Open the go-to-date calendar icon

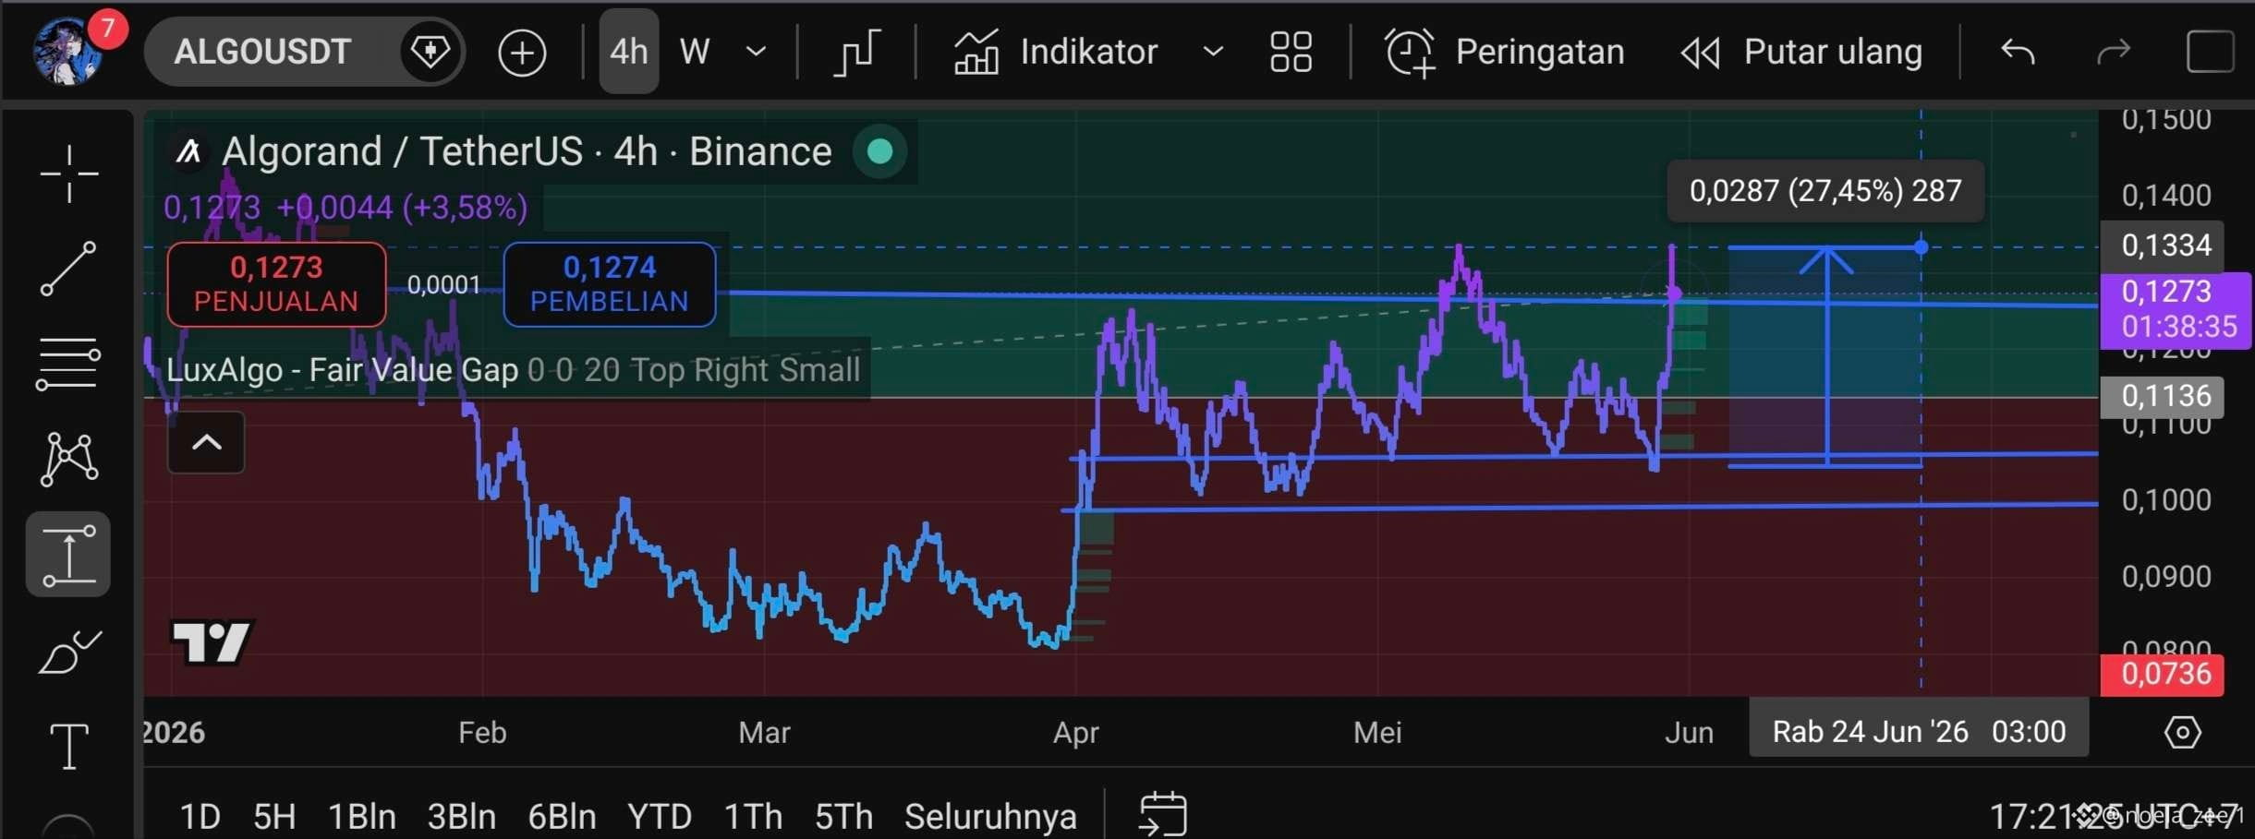point(1163,815)
